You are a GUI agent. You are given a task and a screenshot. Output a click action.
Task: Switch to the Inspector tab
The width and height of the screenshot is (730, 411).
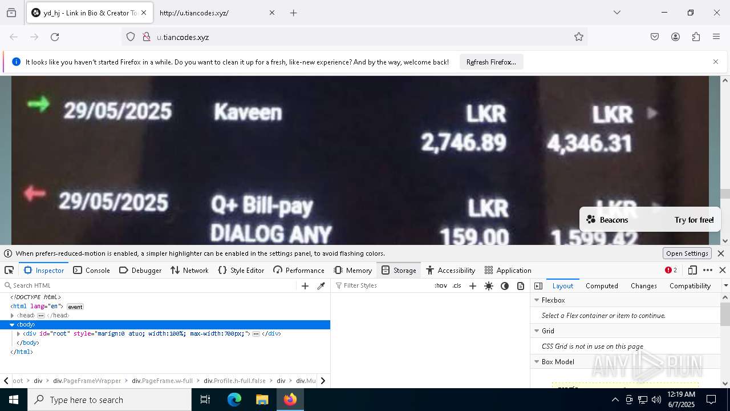(44, 270)
